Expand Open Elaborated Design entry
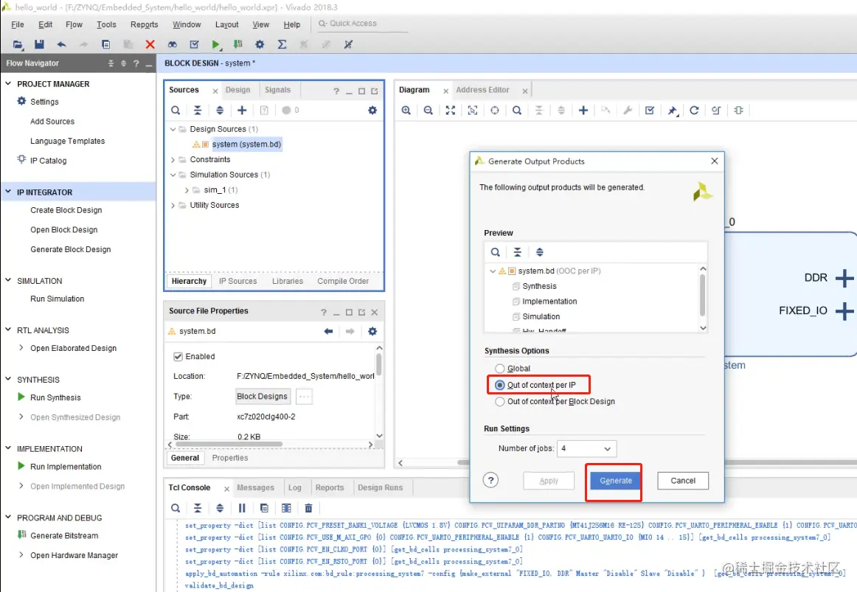Viewport: 857px width, 592px height. click(21, 348)
